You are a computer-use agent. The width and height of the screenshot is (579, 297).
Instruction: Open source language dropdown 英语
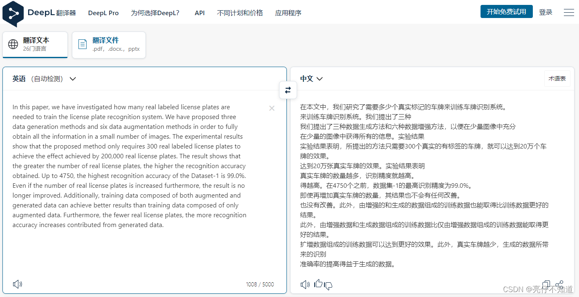(x=44, y=79)
